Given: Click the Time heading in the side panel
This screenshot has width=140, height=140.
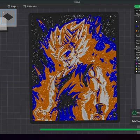Looking at the screenshot, I should [138, 47].
